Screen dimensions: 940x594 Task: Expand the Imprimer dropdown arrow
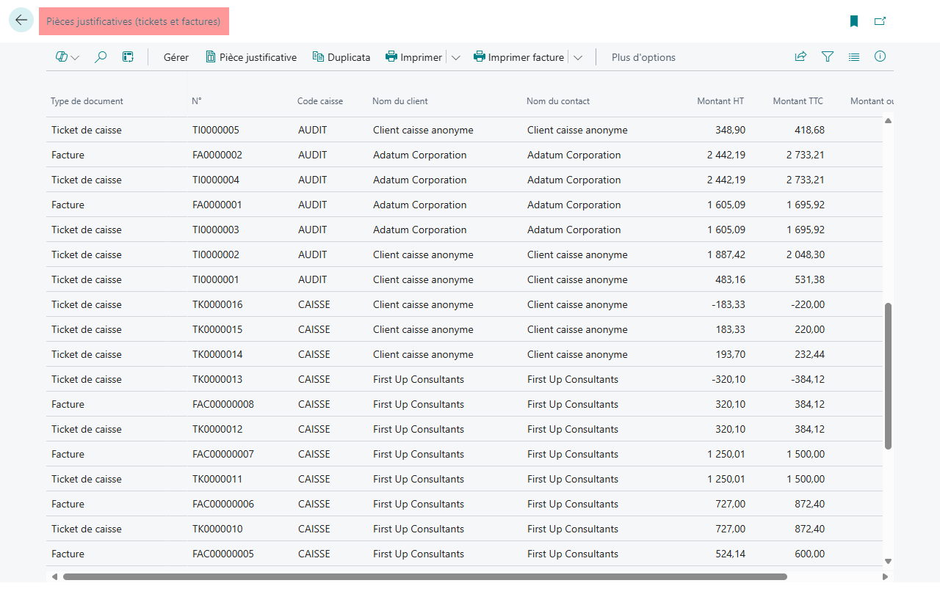pos(456,58)
